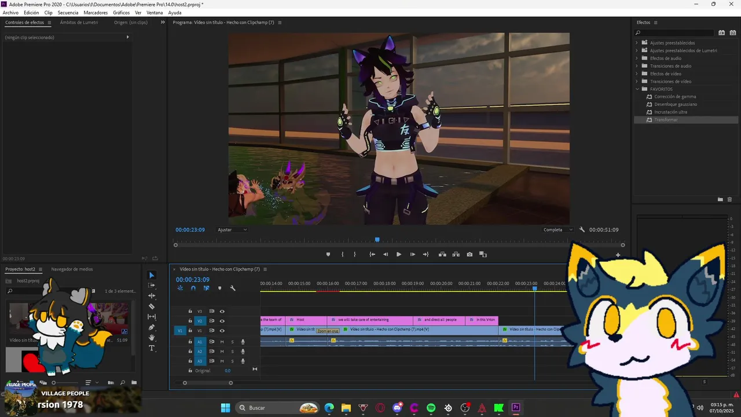Open the Gráficos menu

121,12
